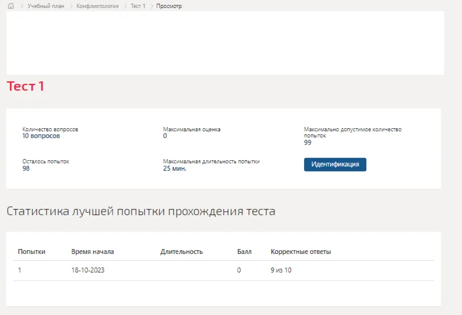
Task: Sort by the Время начала column header
Action: [x=93, y=252]
